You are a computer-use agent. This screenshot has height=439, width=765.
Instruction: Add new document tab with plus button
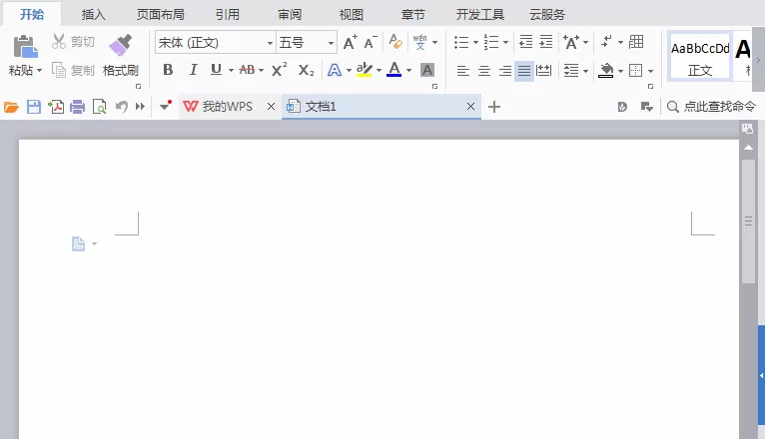494,107
